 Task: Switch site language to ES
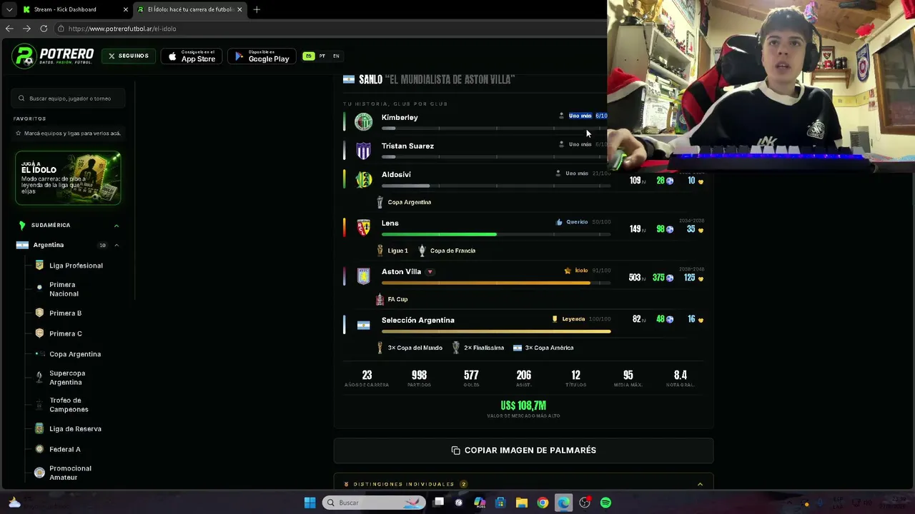tap(308, 56)
